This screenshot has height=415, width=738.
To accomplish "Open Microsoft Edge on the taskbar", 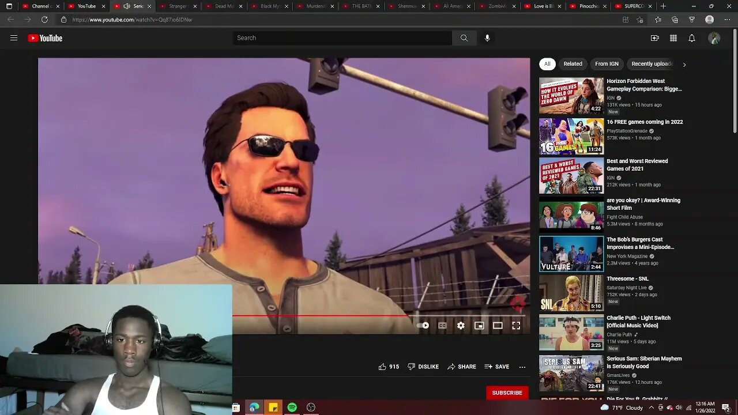I will tap(254, 408).
